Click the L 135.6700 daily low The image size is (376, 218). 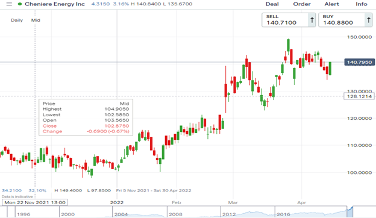pyautogui.click(x=177, y=4)
